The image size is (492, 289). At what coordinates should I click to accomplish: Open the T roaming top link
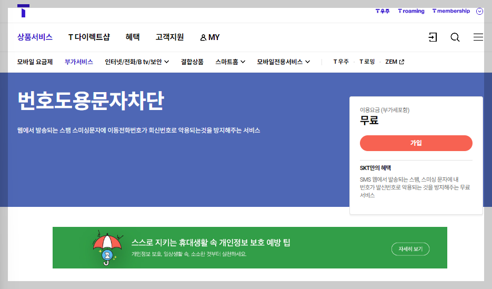pyautogui.click(x=411, y=11)
